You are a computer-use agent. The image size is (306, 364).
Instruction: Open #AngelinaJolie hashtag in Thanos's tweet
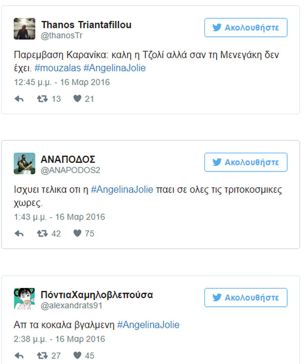point(115,68)
